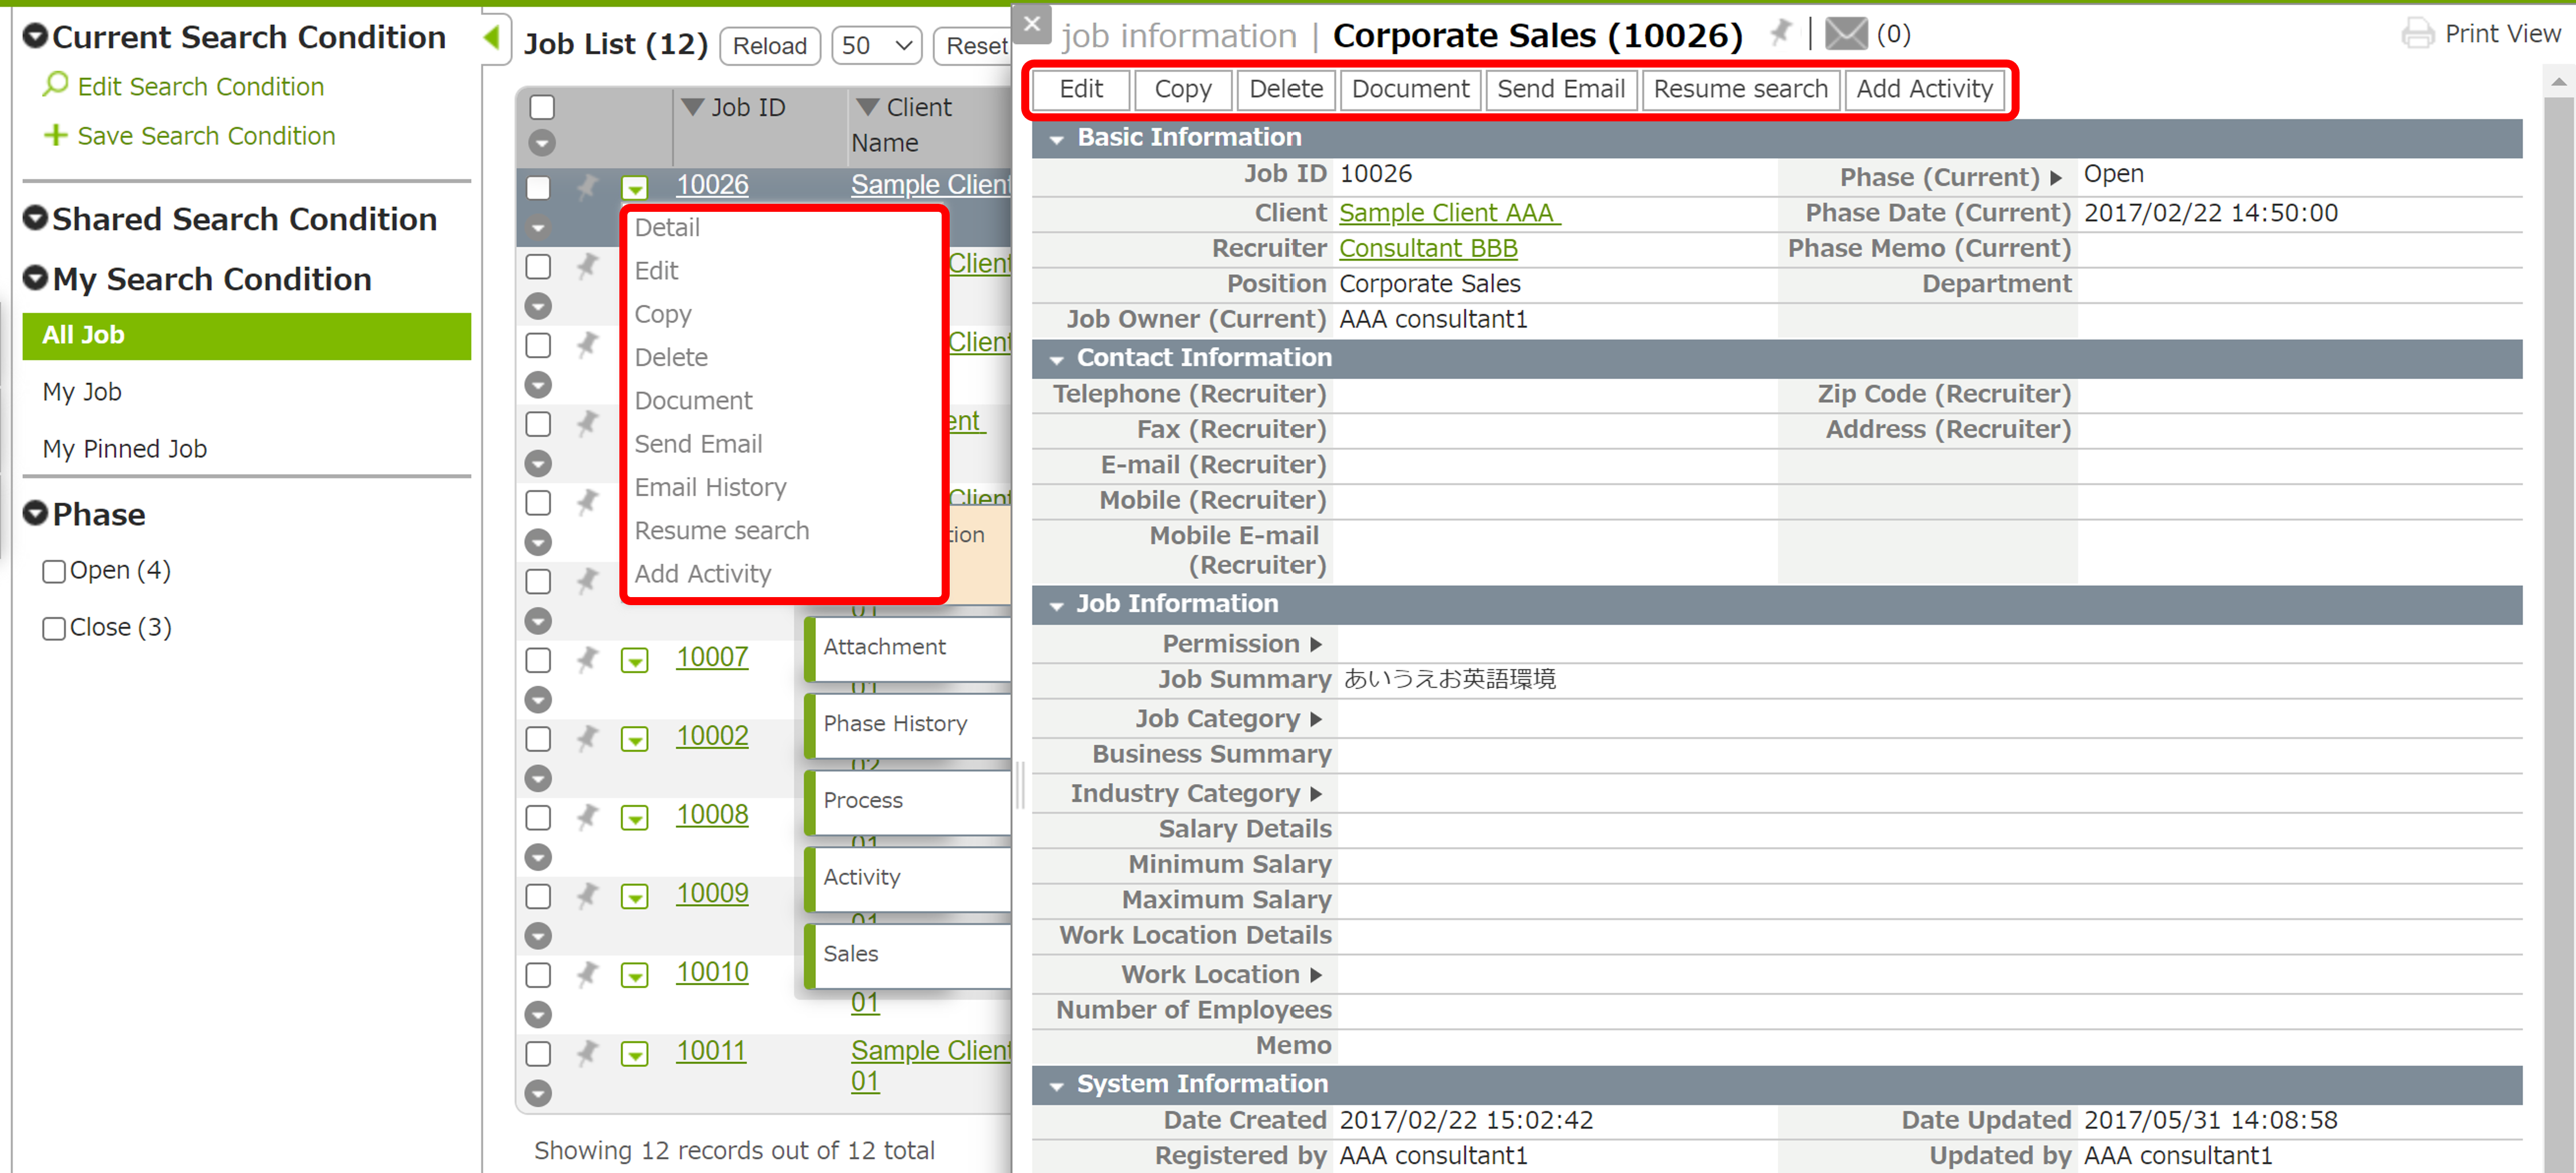2576x1173 pixels.
Task: Close the job information panel with X
Action: click(1032, 24)
